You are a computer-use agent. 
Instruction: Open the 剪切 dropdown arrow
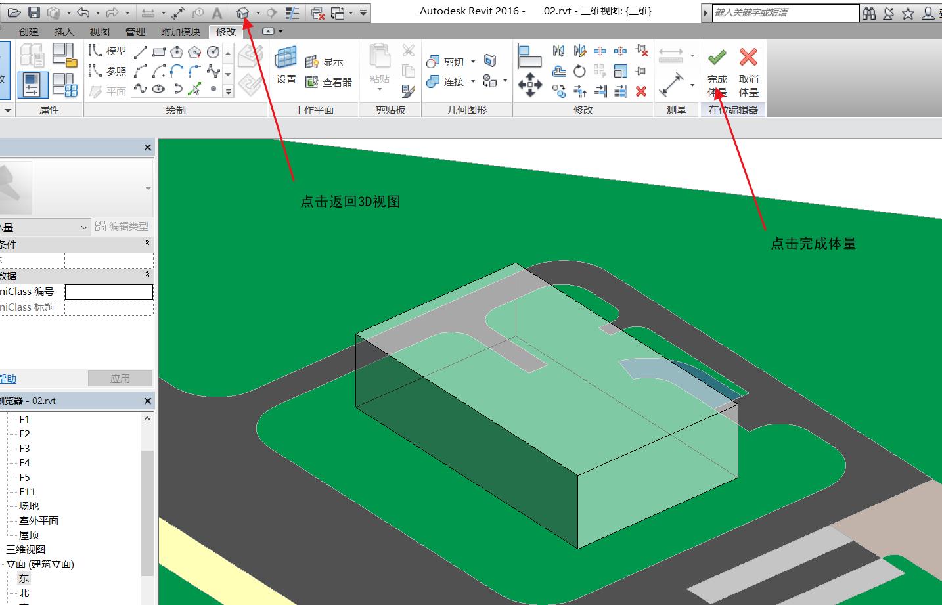(474, 61)
